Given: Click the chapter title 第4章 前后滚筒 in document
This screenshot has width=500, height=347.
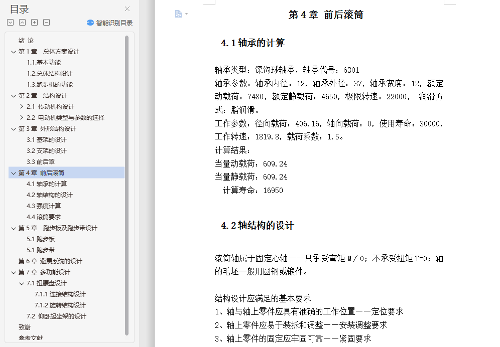Looking at the screenshot, I should point(326,15).
